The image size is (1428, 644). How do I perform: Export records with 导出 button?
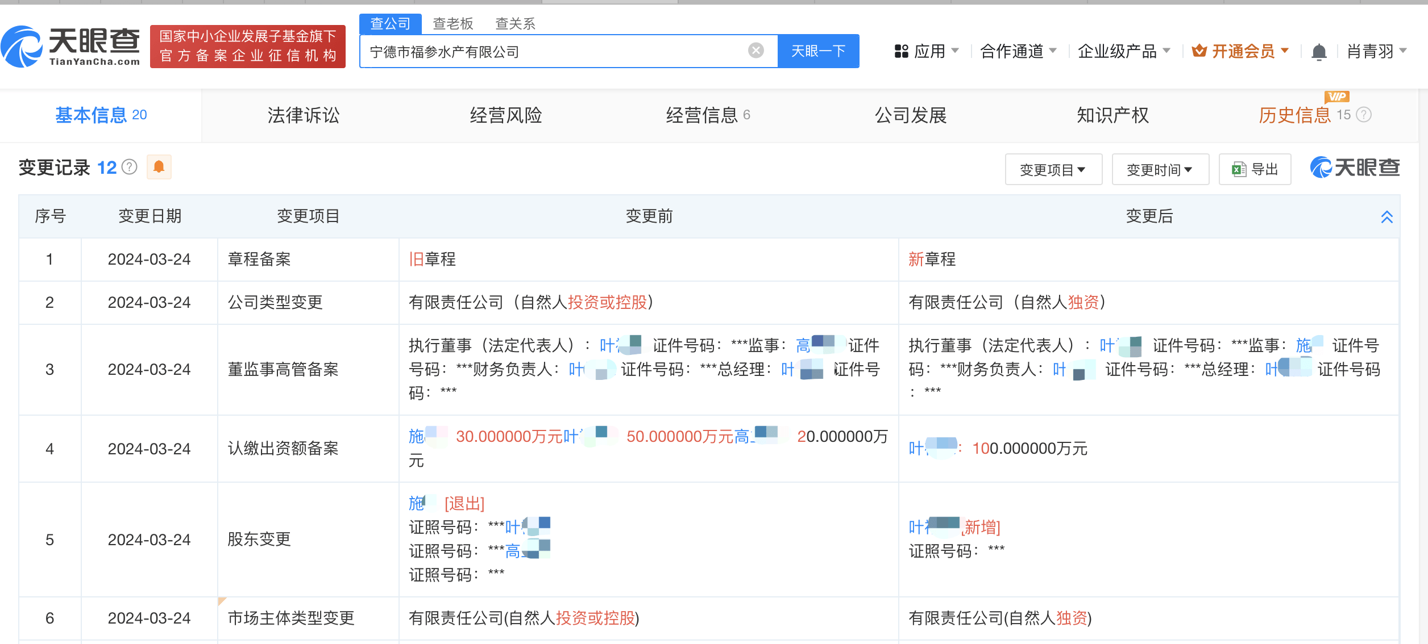coord(1255,169)
